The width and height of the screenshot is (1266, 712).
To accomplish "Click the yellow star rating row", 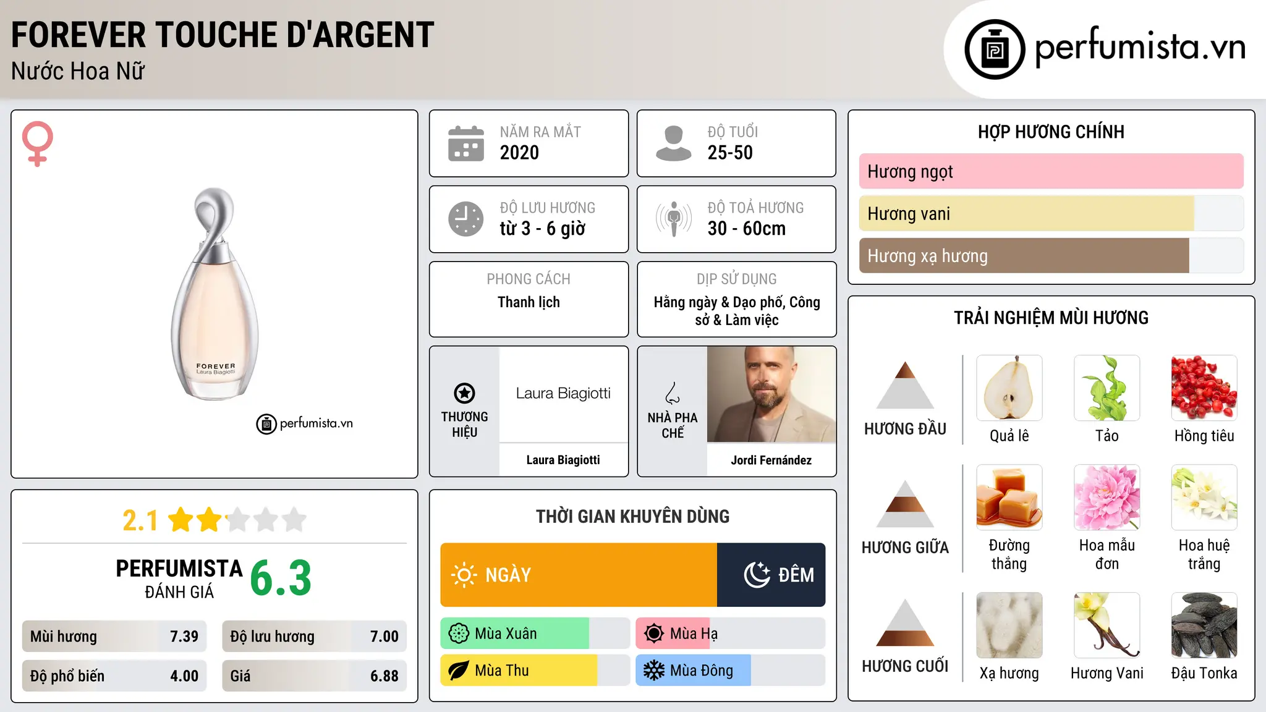I will pyautogui.click(x=237, y=520).
